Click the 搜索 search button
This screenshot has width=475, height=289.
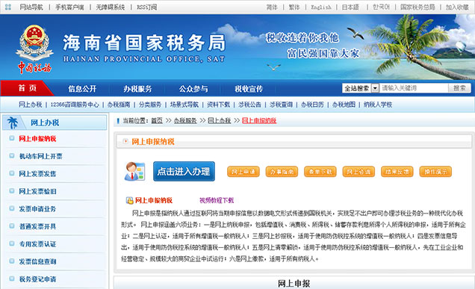click(459, 88)
